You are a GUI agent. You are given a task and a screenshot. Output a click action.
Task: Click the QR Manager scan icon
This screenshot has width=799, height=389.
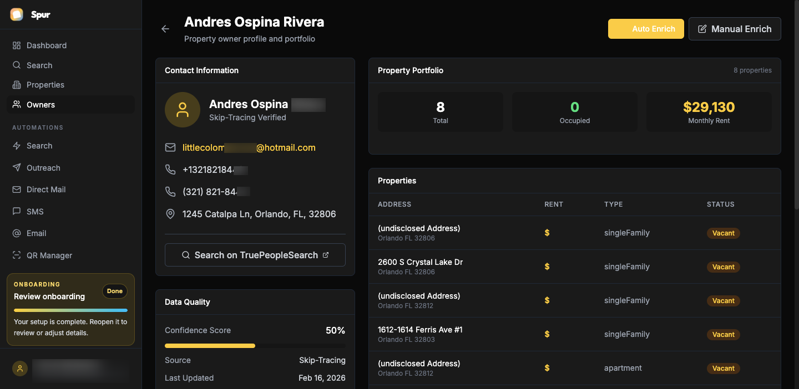tap(17, 255)
